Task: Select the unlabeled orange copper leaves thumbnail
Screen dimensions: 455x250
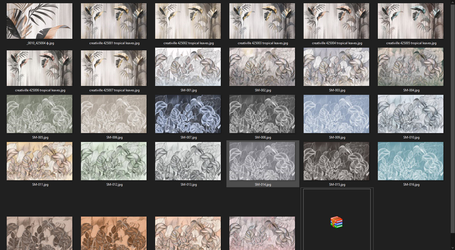Action: click(114, 233)
